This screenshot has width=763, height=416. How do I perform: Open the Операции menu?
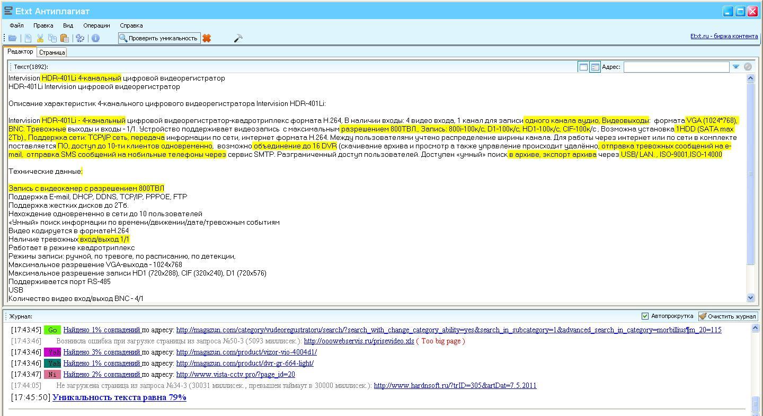coord(96,25)
